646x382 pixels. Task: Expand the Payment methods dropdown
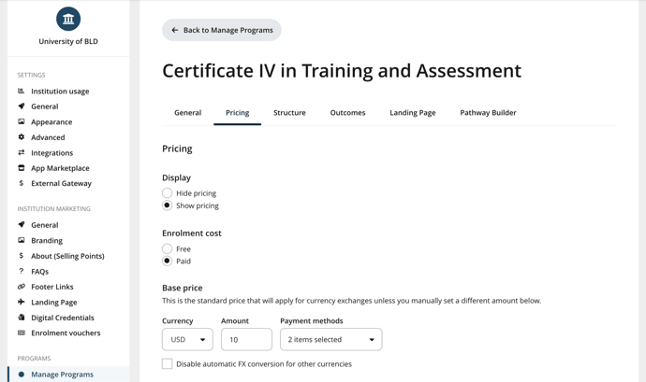click(331, 339)
